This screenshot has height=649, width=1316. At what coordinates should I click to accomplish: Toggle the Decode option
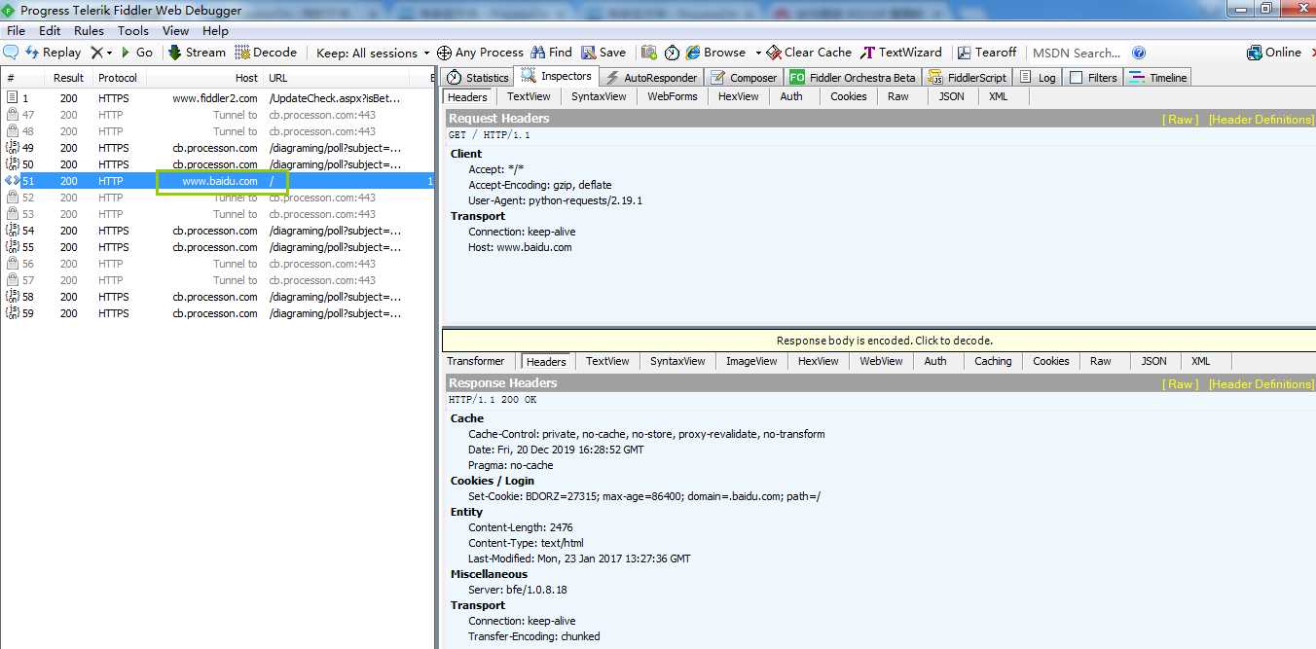click(x=265, y=53)
